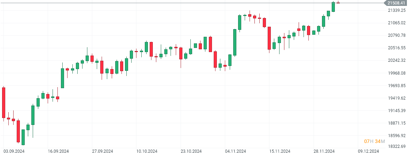Click the current price tag 21508.41
The width and height of the screenshot is (409, 160).
396,3
